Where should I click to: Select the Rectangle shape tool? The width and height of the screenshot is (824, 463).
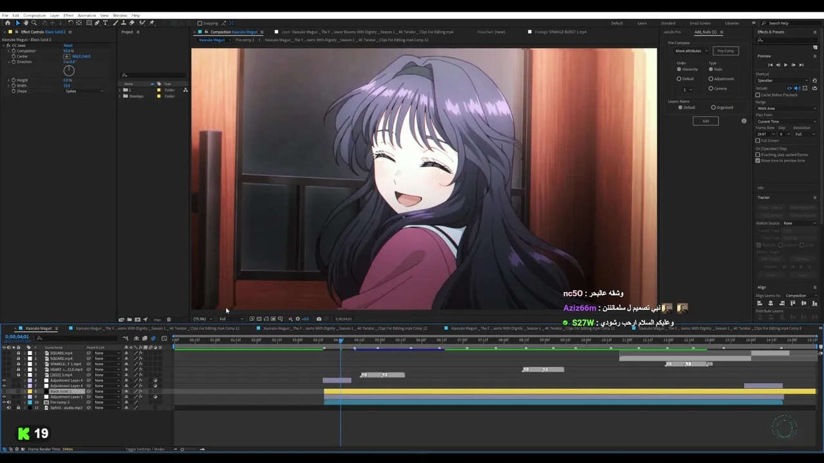click(89, 23)
